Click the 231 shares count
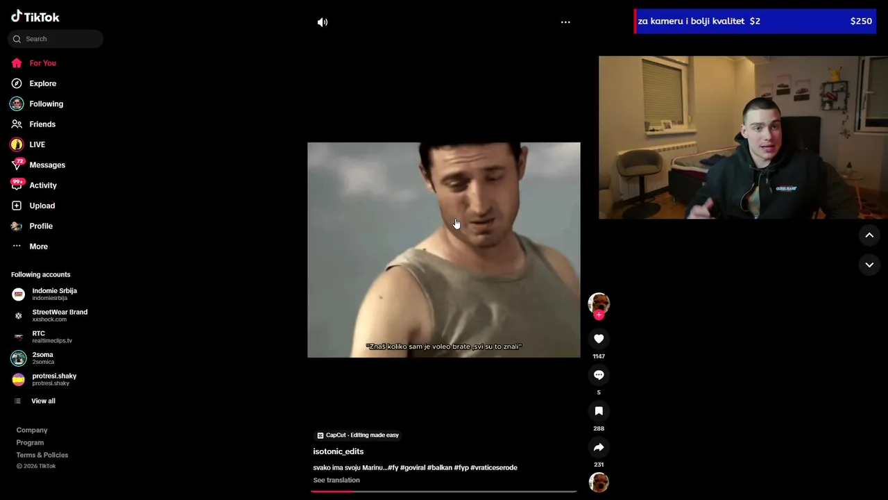888x500 pixels. (599, 465)
